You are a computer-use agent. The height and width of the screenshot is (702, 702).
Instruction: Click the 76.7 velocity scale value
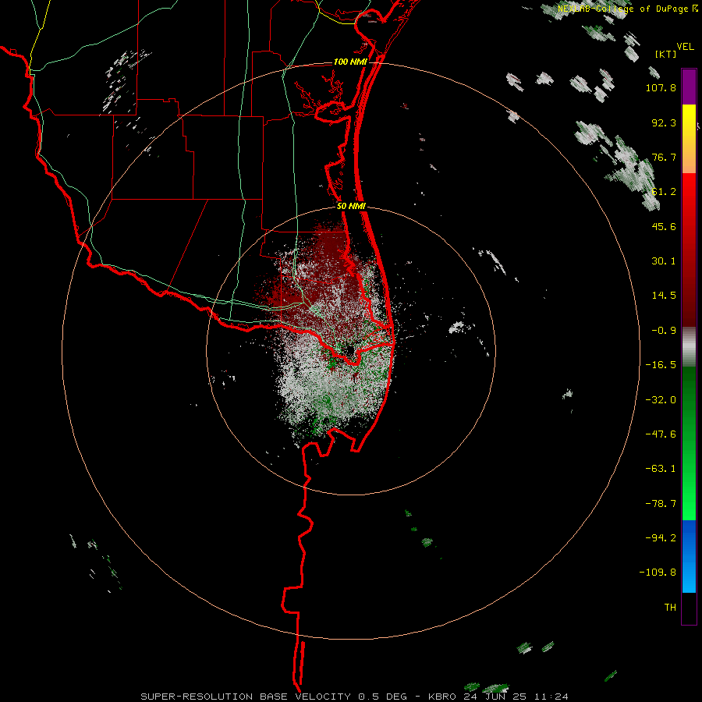(664, 157)
